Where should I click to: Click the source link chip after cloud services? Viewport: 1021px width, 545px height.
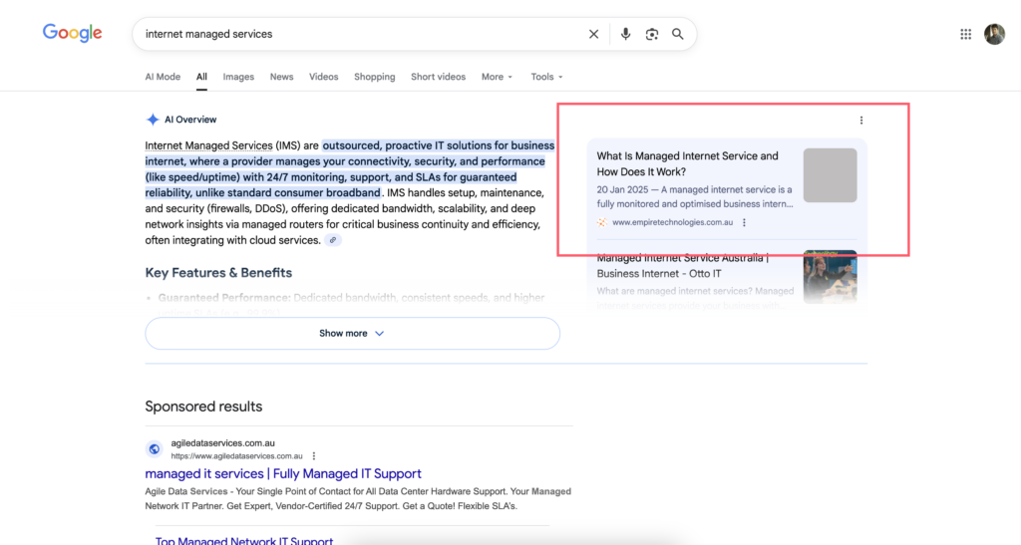coord(333,240)
